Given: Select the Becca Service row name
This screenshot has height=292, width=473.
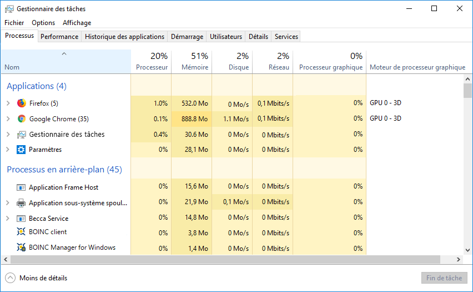Looking at the screenshot, I should 48,218.
